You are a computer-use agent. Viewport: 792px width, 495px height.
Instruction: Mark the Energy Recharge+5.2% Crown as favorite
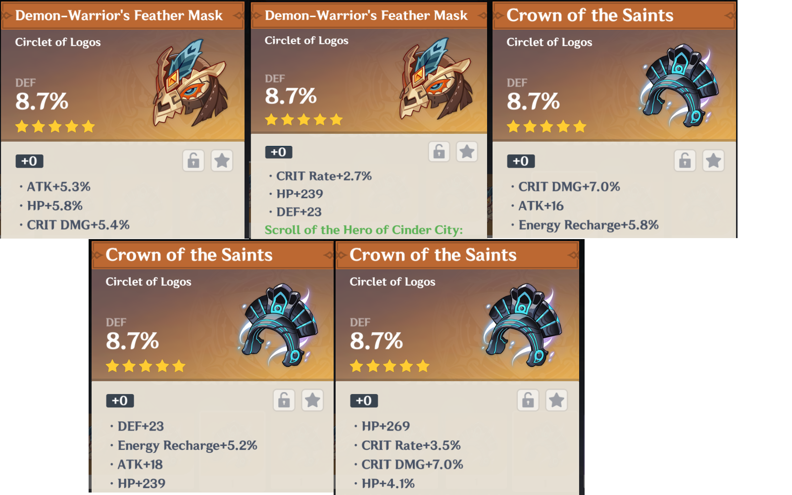point(312,400)
